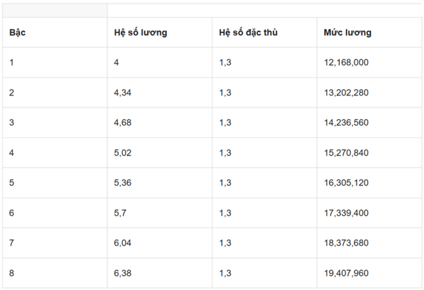This screenshot has width=424, height=290.
Task: Select the Hệ số lương header cell
Action: point(160,32)
